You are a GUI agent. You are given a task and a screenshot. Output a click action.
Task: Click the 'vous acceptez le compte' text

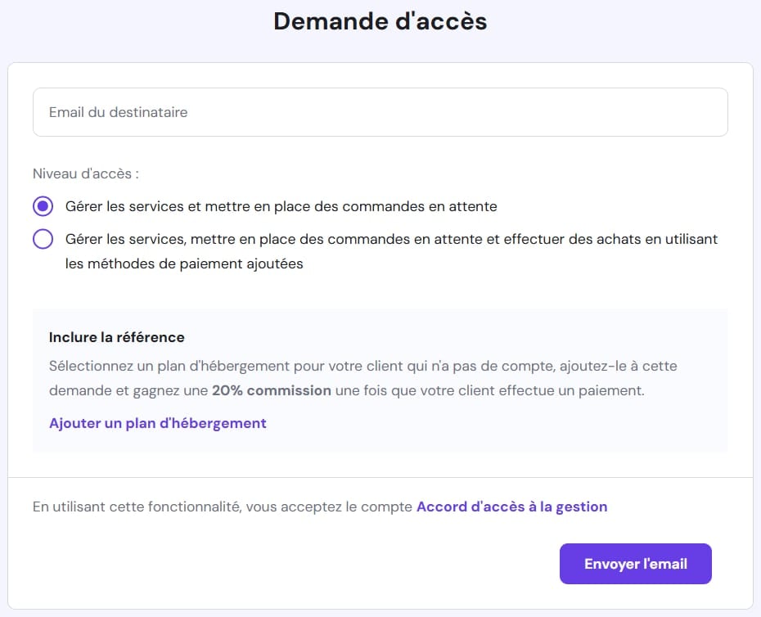(329, 507)
